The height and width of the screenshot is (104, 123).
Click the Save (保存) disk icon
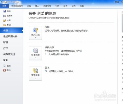[x=4, y=11]
